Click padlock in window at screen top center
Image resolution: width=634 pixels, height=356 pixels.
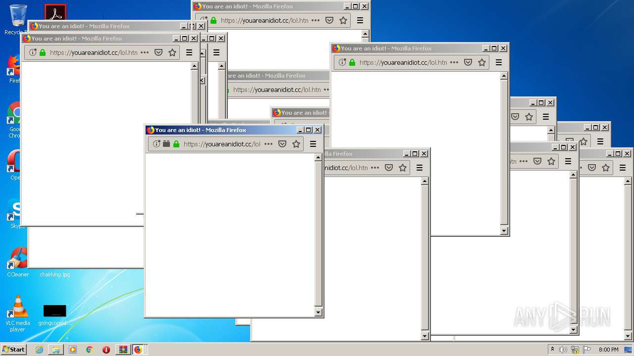click(x=213, y=20)
